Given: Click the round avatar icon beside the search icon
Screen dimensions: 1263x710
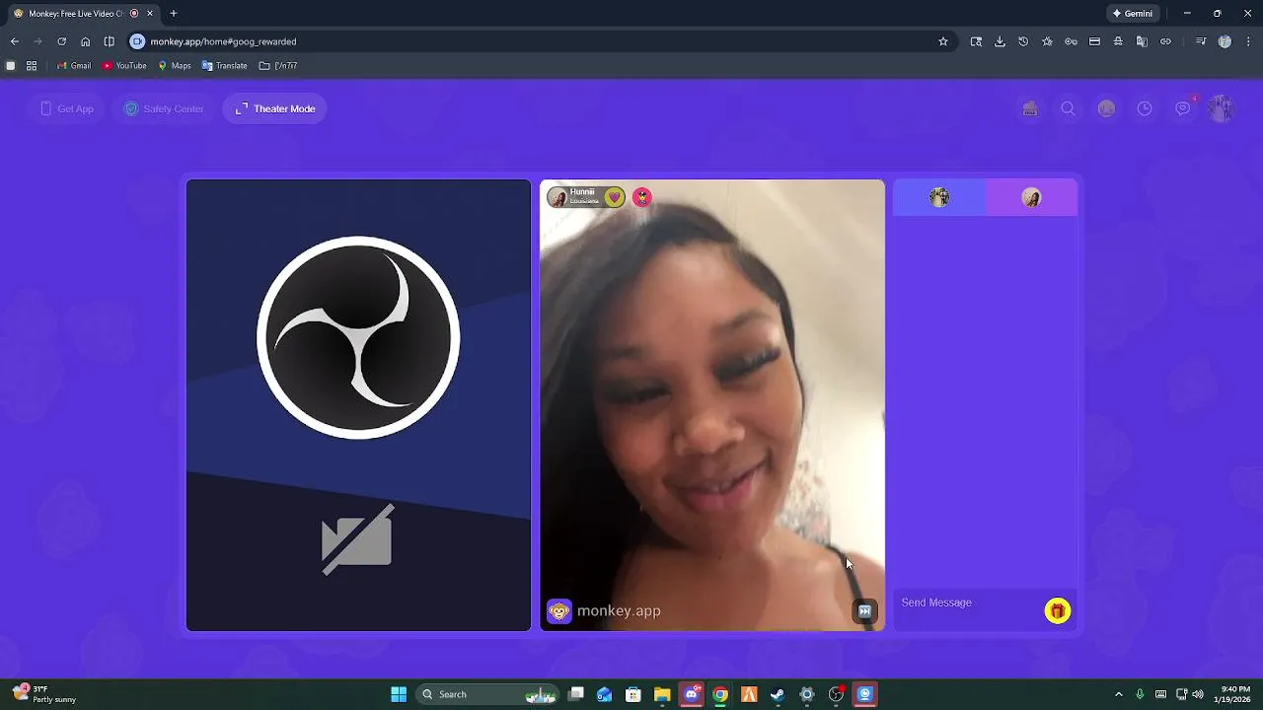Looking at the screenshot, I should [1106, 108].
